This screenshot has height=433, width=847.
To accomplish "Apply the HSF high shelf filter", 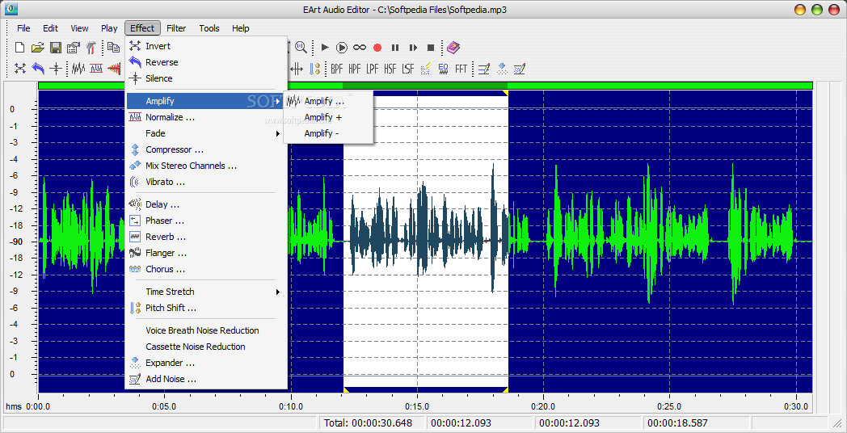I will click(390, 69).
